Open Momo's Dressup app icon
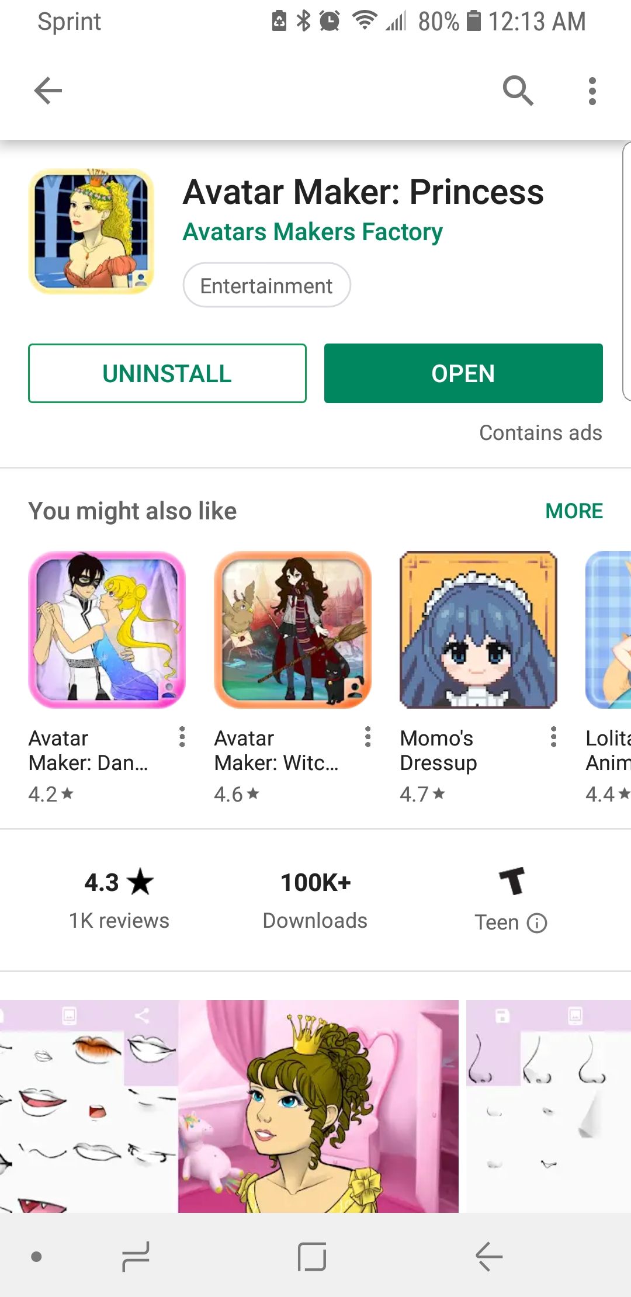The width and height of the screenshot is (631, 1297). coord(479,630)
